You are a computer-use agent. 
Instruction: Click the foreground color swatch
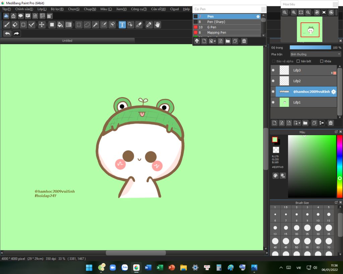coord(275,140)
